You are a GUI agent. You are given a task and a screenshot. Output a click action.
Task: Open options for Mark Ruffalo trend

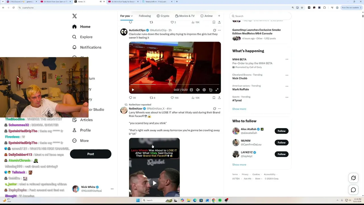click(287, 86)
